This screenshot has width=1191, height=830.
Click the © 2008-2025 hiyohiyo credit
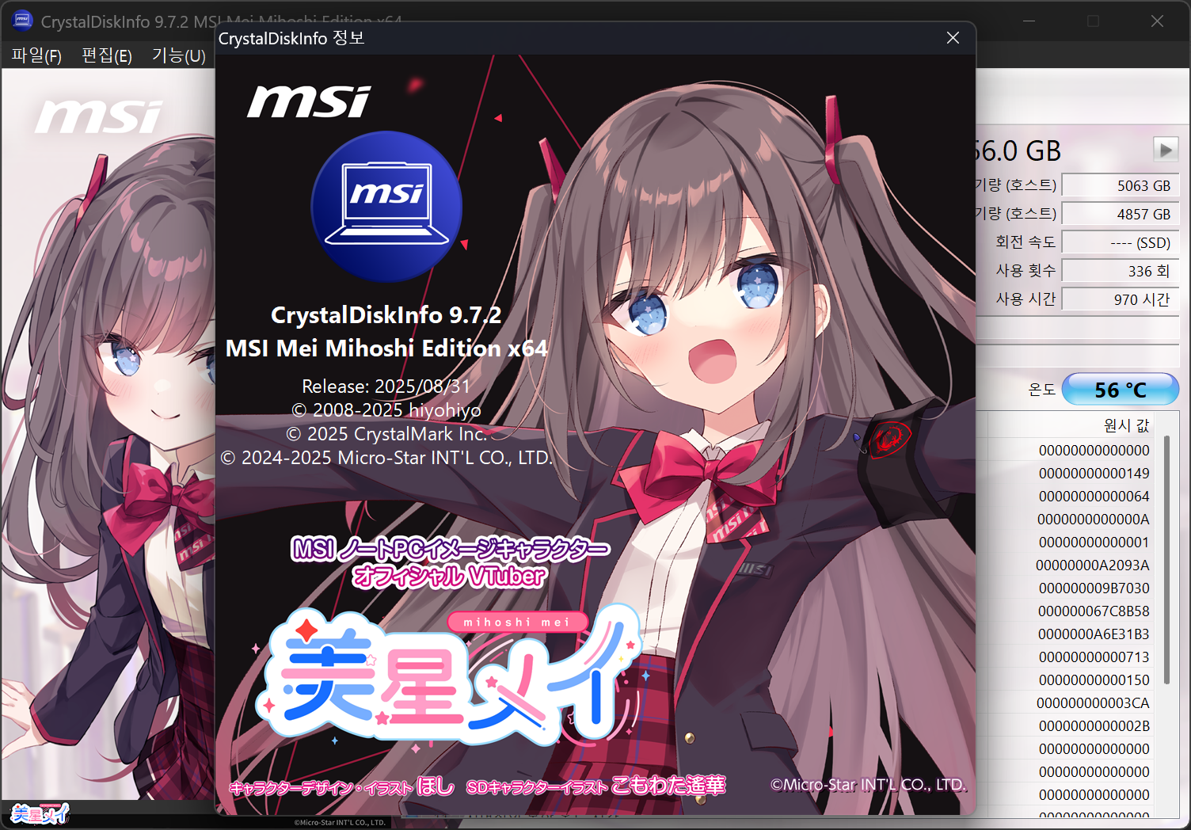coord(386,410)
